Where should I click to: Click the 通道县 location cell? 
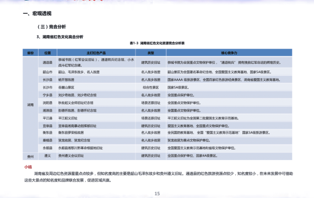pos(47,62)
